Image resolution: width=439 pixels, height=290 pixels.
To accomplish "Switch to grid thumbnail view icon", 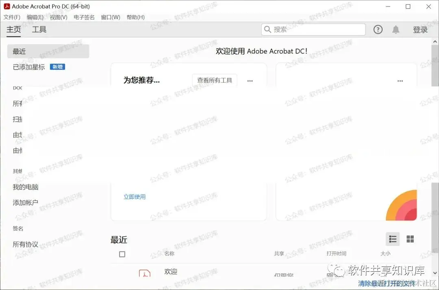I will [x=410, y=239].
